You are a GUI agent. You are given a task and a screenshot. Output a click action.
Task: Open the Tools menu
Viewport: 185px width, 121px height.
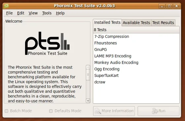pos(47,13)
